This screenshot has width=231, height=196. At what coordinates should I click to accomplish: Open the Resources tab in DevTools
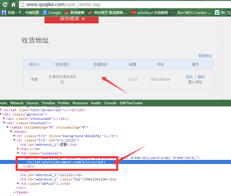point(80,103)
